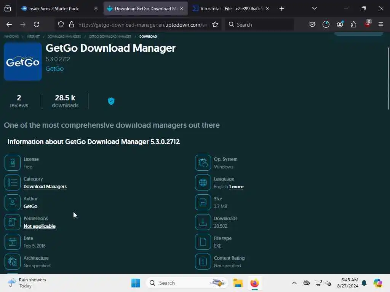Click the site padlock security icon
Viewport: 390px width, 292px height.
[72, 24]
